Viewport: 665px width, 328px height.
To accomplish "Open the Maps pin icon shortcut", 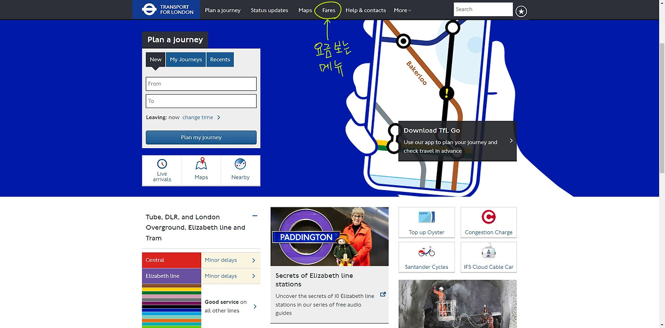I will 201,164.
